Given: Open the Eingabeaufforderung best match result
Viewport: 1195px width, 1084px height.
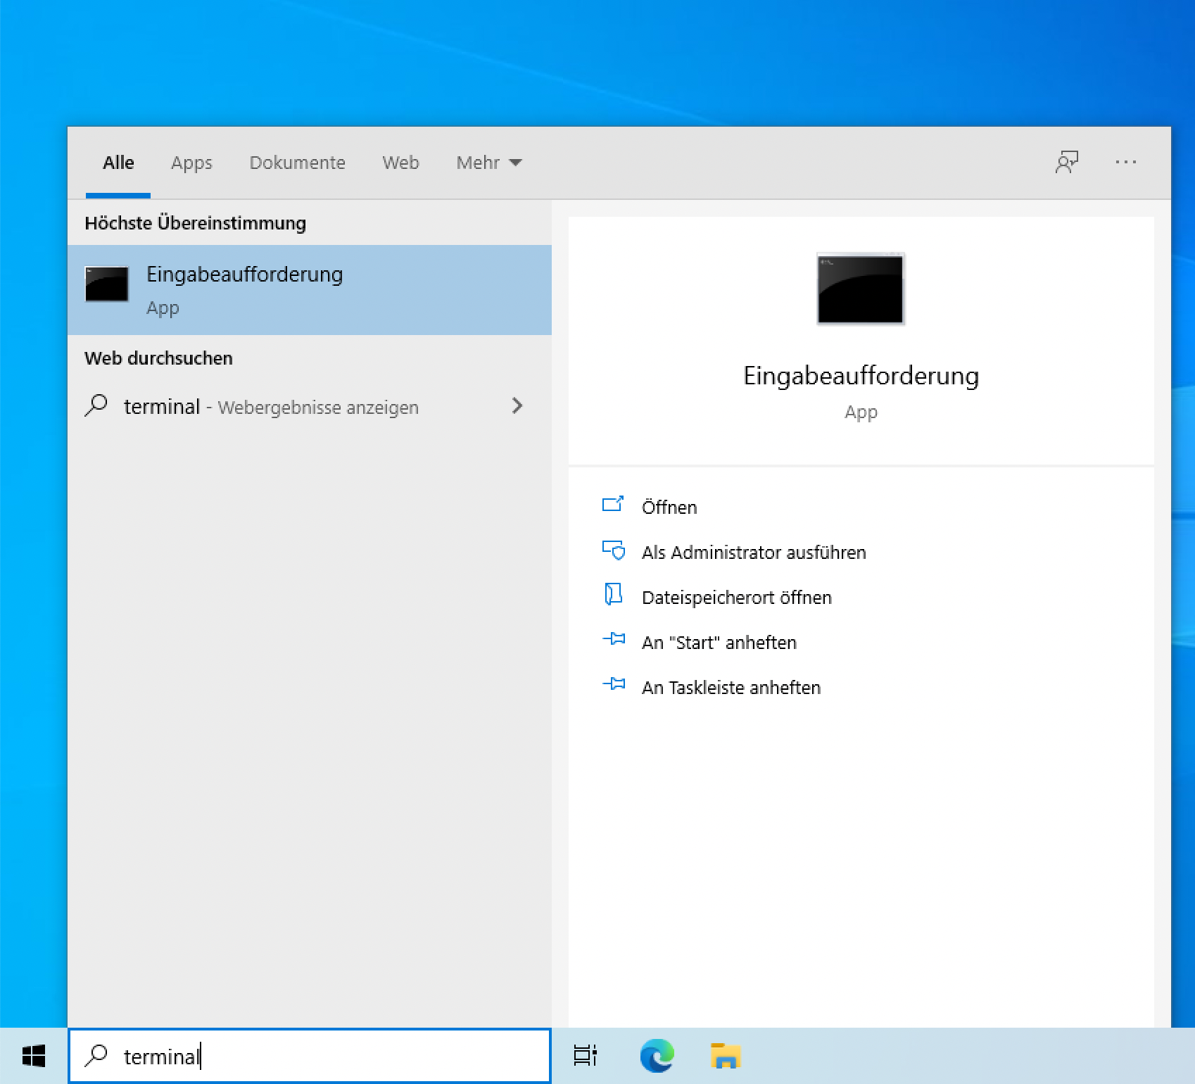Looking at the screenshot, I should coord(310,290).
